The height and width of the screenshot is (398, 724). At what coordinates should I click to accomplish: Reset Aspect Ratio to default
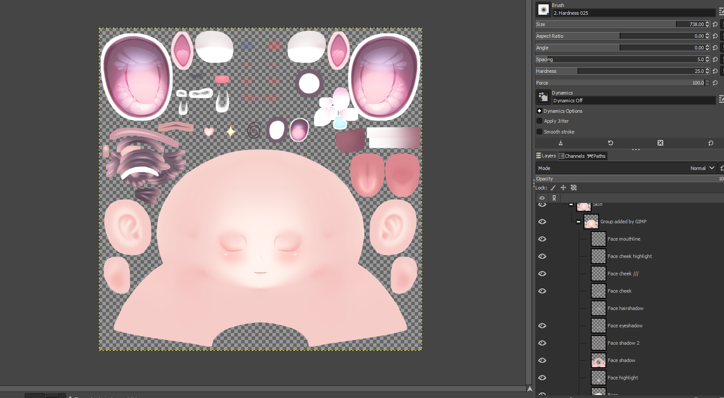[715, 36]
